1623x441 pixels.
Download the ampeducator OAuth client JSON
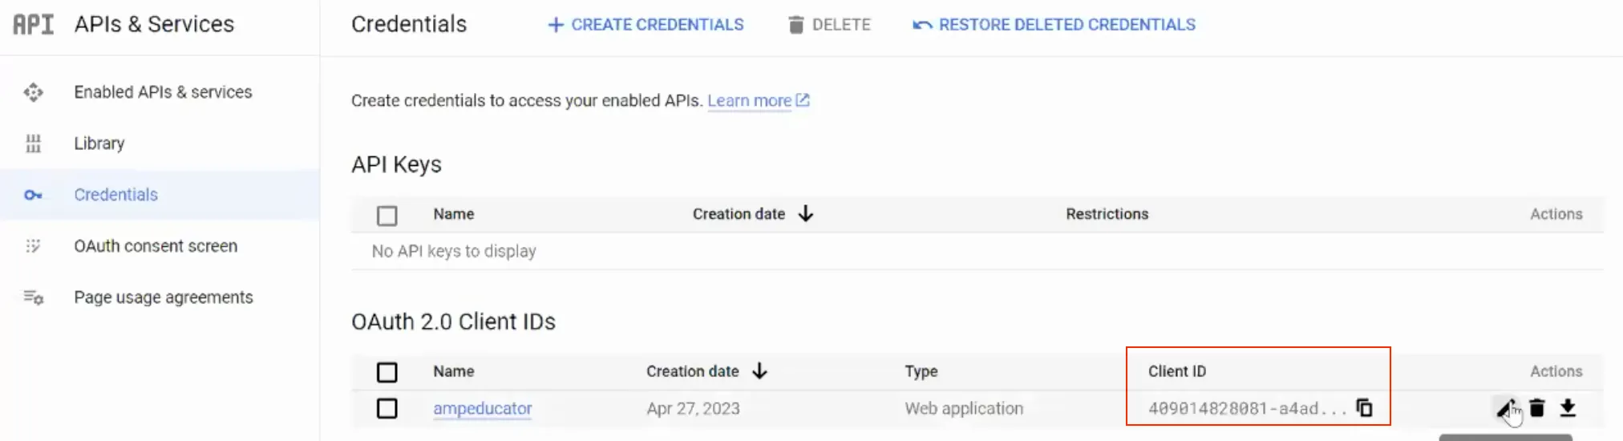point(1568,408)
